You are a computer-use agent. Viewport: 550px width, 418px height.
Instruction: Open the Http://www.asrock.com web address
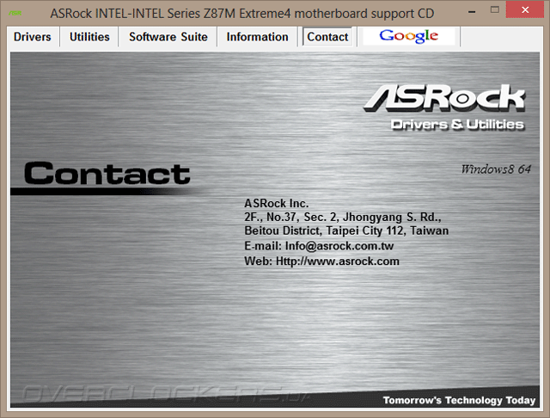pyautogui.click(x=338, y=261)
